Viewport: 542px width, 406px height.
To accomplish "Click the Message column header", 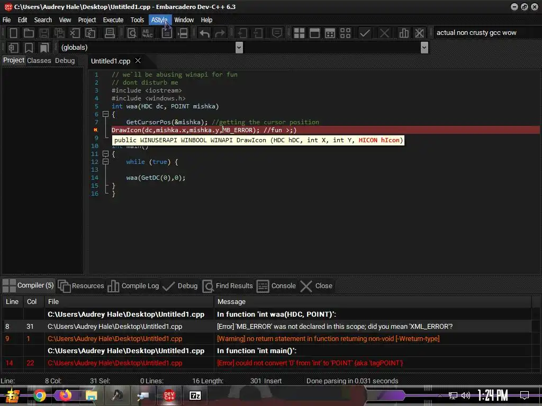I will 373,302.
